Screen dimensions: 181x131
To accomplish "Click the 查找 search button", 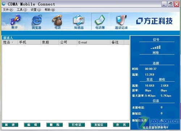I will tap(121, 125).
